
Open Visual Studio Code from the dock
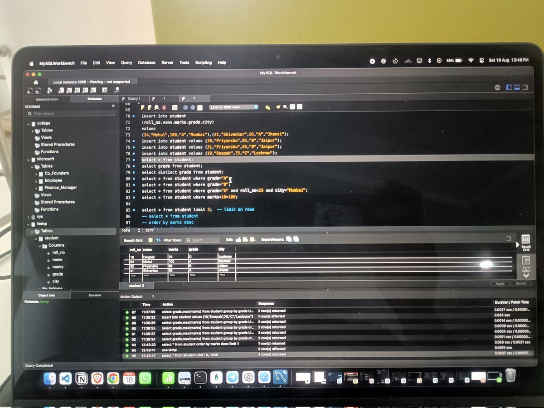[65, 378]
